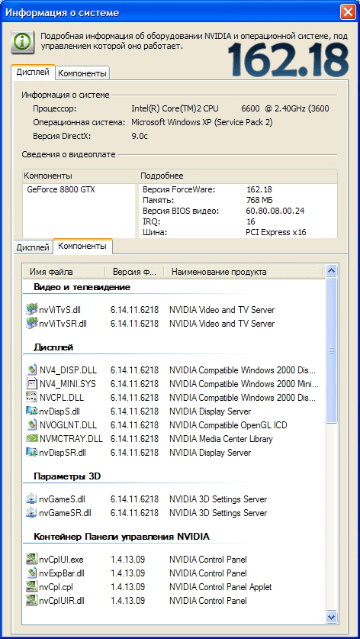Switch to the upper Дисплей tab
This screenshot has width=360, height=639.
[33, 72]
